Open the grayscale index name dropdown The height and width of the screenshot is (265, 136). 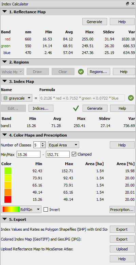point(17,98)
